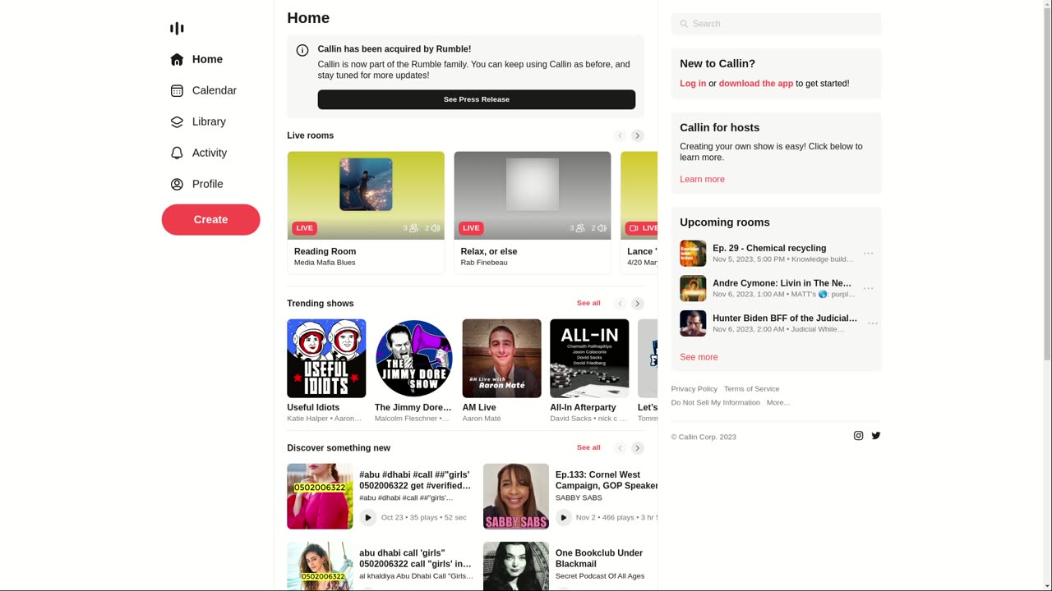The width and height of the screenshot is (1052, 591).
Task: Show previous Live rooms
Action: (x=621, y=135)
